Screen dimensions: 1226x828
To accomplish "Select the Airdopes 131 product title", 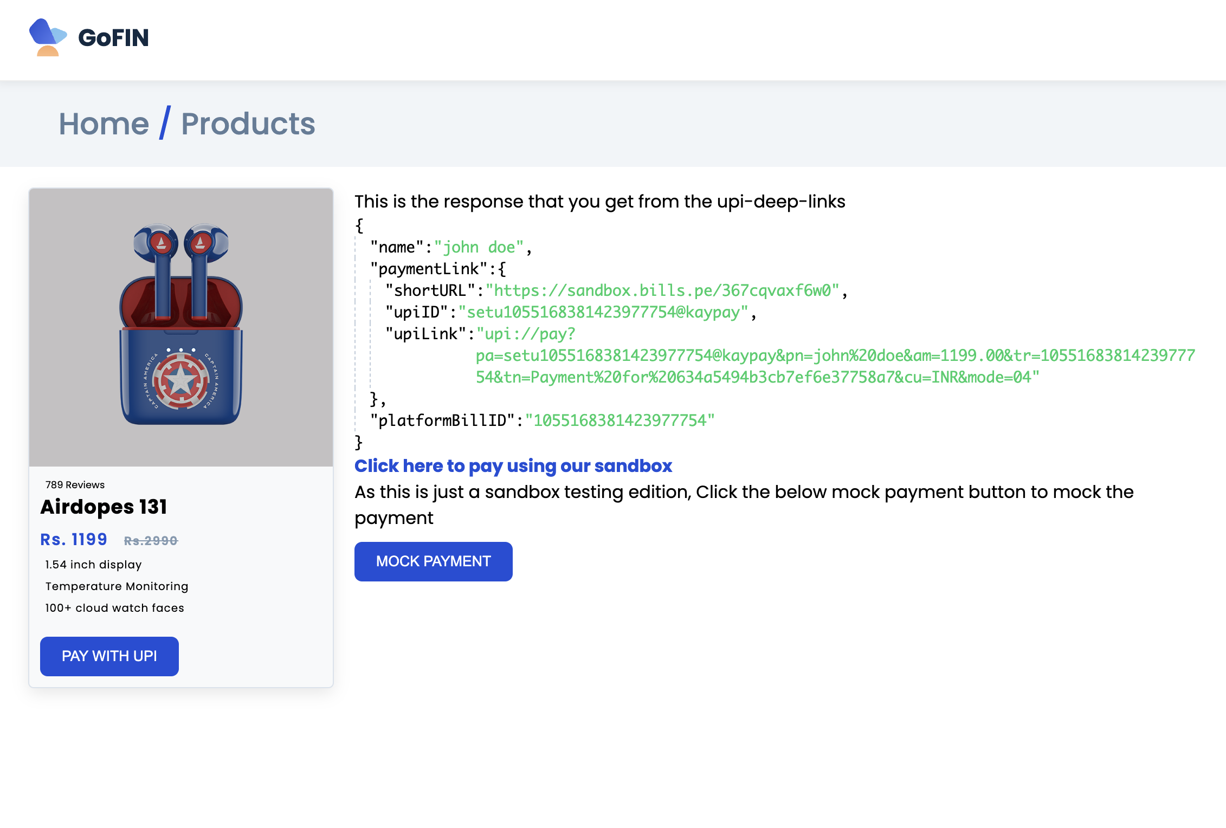I will (104, 507).
